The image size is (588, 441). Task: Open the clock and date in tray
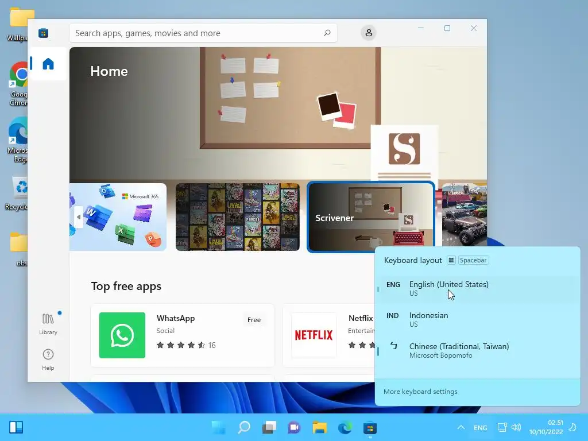tap(546, 427)
